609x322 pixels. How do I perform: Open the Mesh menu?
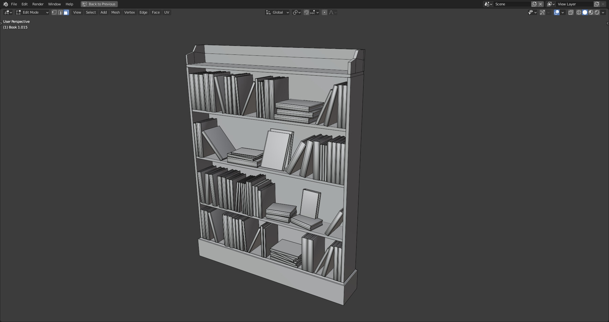click(x=115, y=12)
